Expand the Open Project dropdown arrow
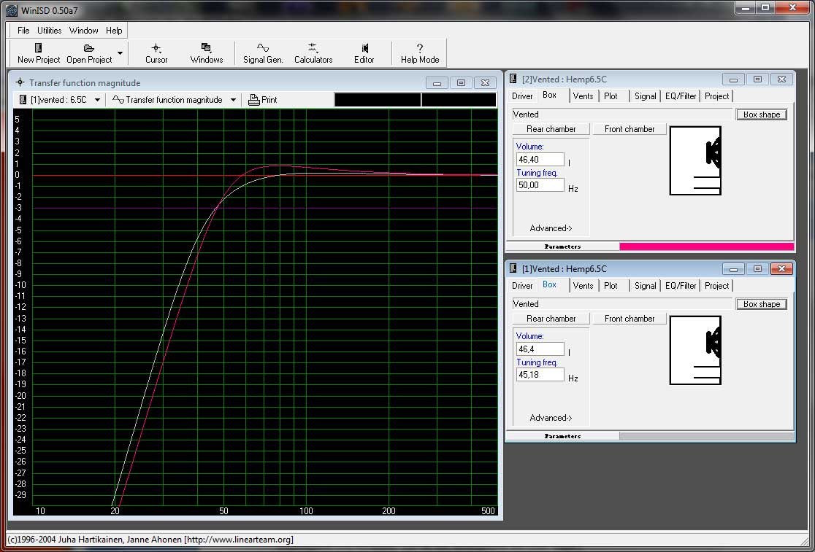 (x=120, y=53)
